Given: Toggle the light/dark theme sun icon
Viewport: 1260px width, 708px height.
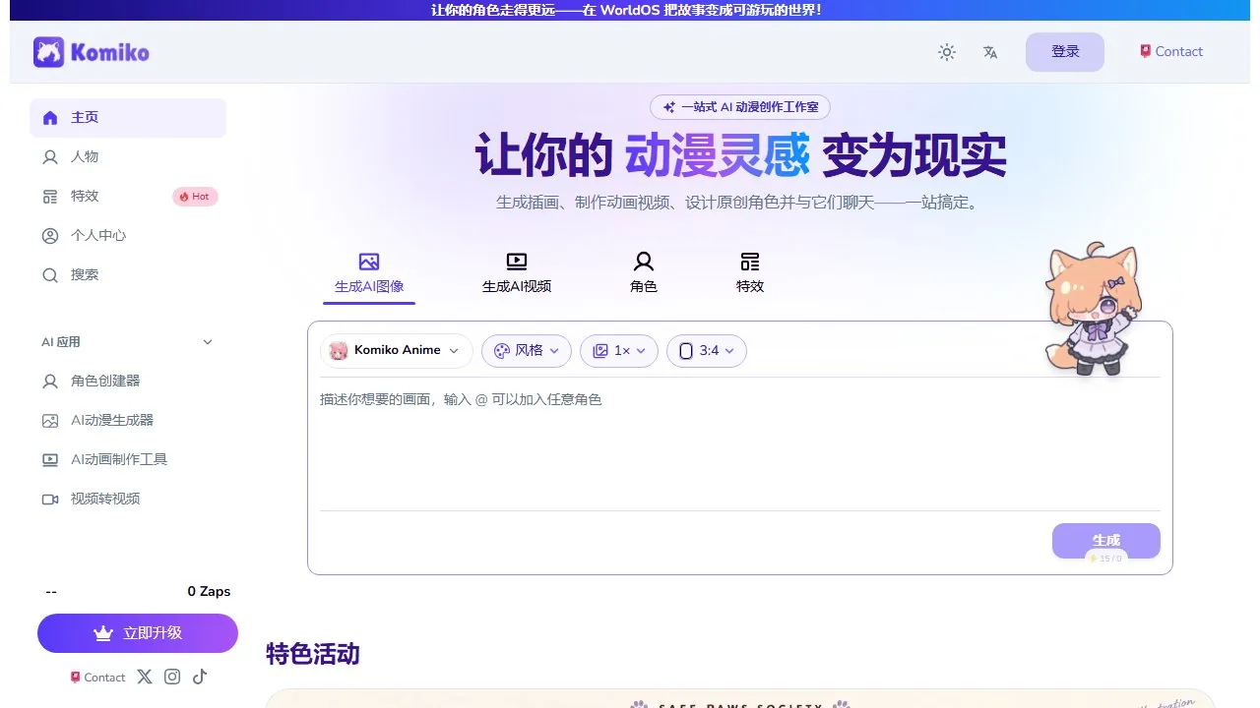Looking at the screenshot, I should pyautogui.click(x=947, y=52).
